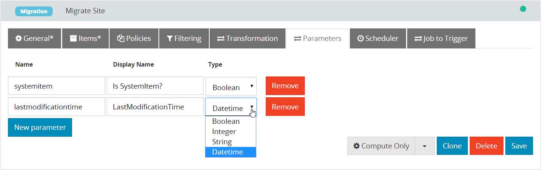Edit the Is SystemItem? display name field
Viewport: 541px width, 170px height.
pos(155,86)
